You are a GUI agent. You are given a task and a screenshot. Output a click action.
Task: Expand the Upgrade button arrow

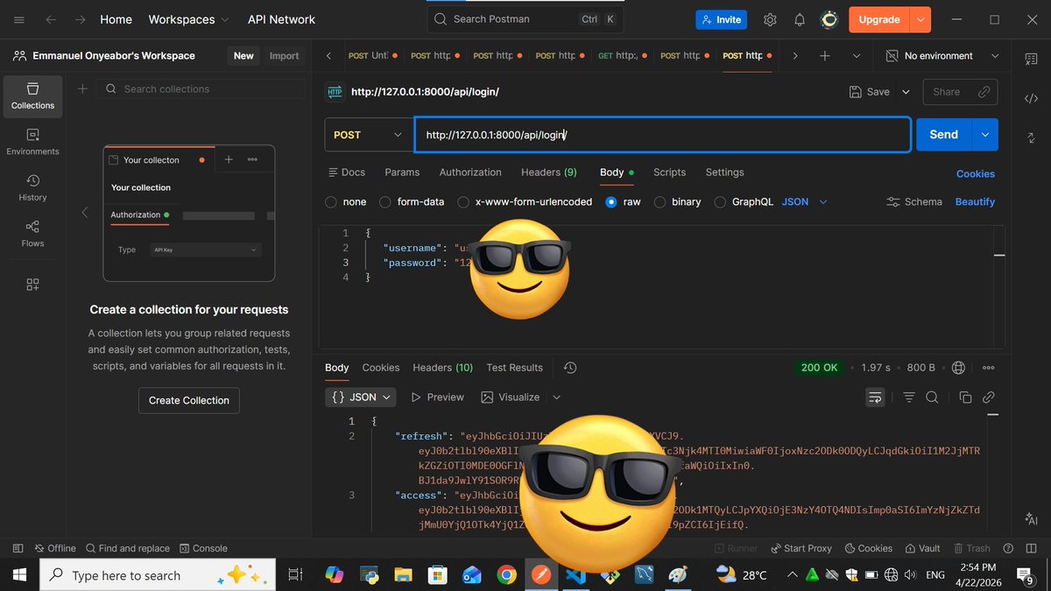tap(920, 19)
